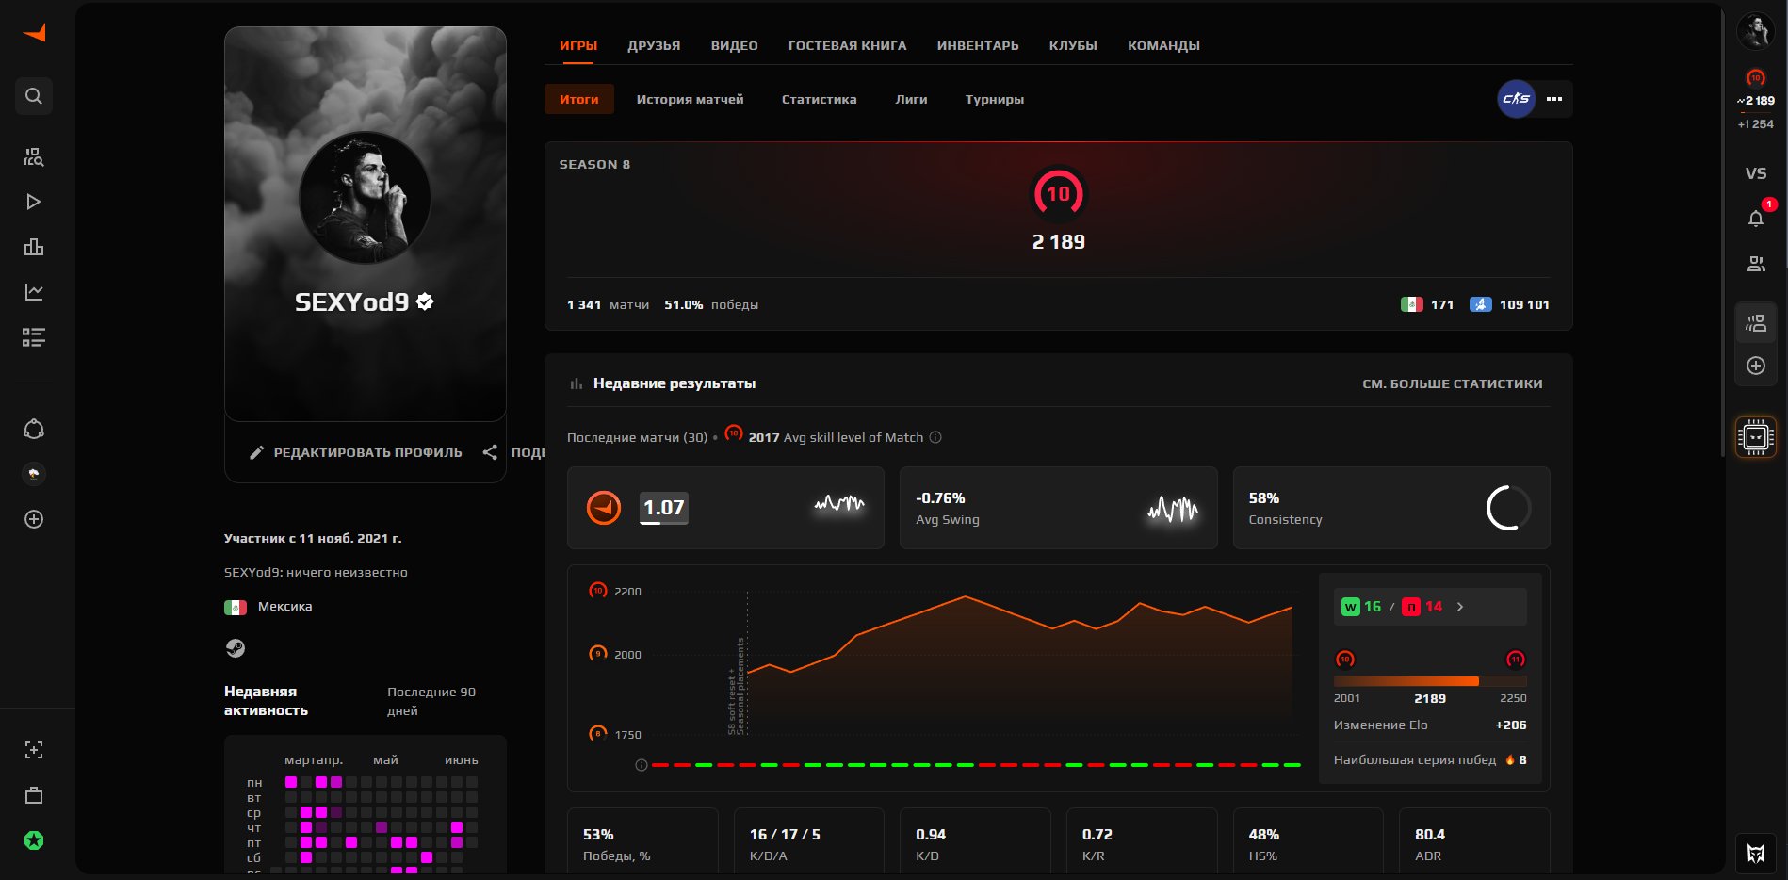Screen dimensions: 1788x880
Task: Click the Мексика country label
Action: pos(284,607)
